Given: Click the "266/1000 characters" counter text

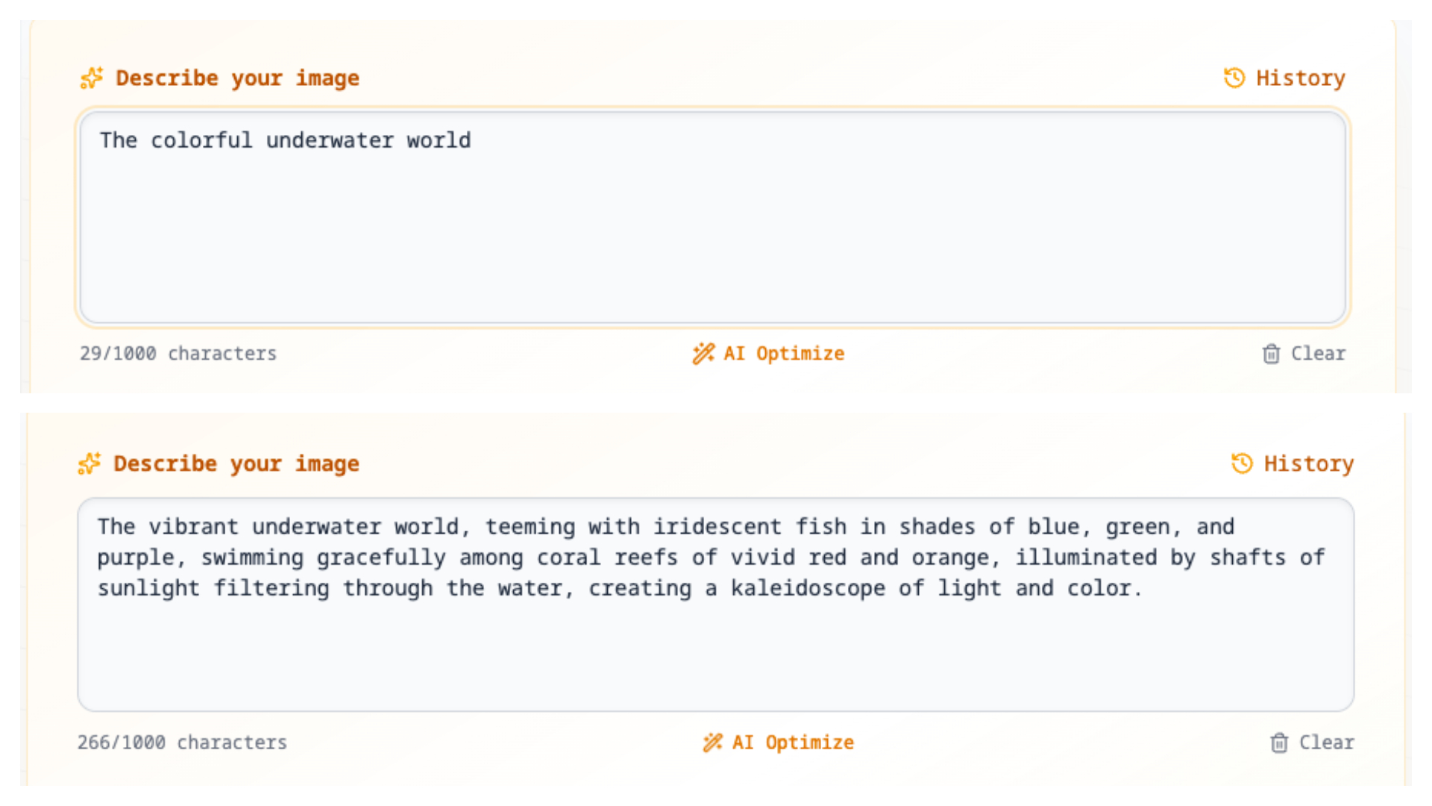Looking at the screenshot, I should click(x=182, y=743).
